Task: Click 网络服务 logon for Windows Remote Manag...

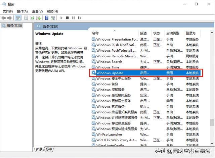Action: (192, 56)
